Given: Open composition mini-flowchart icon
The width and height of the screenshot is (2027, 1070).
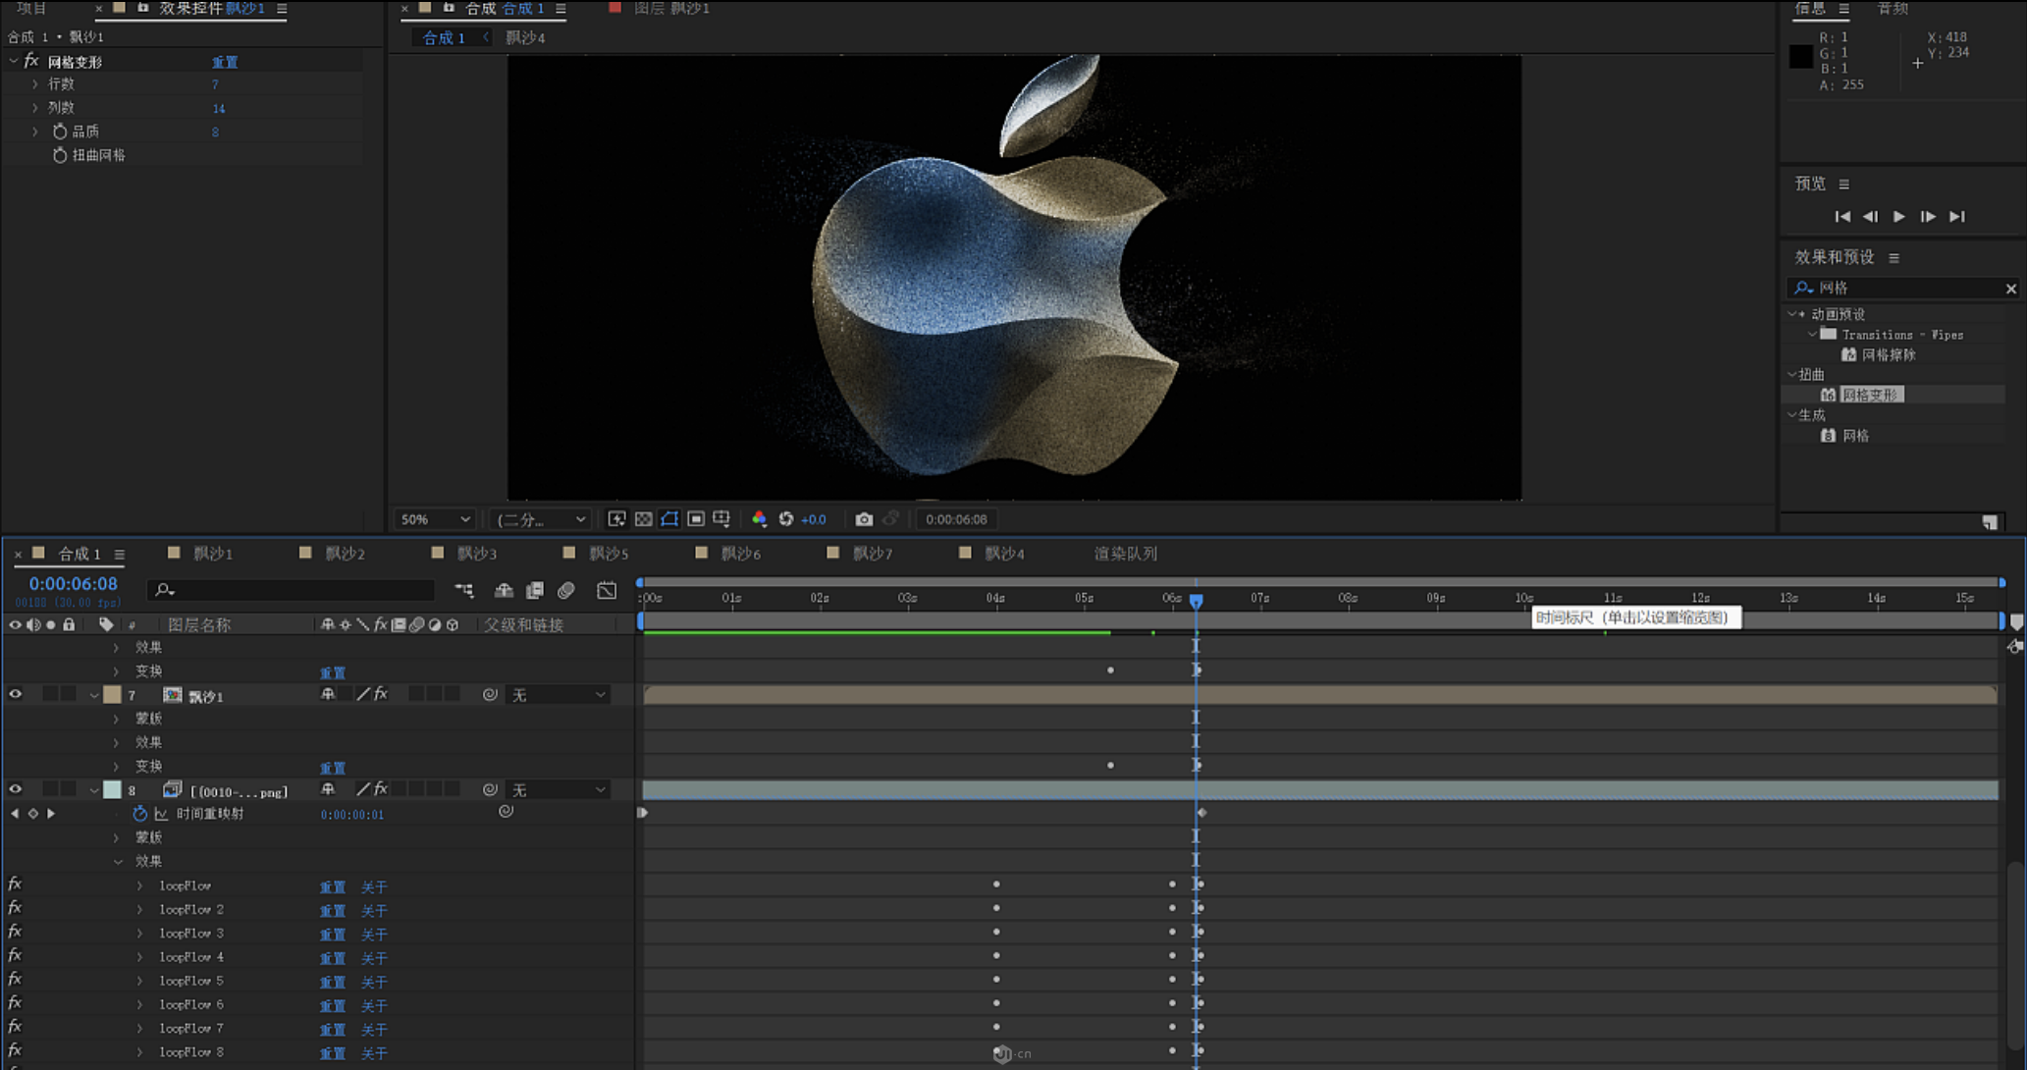Looking at the screenshot, I should 464,590.
